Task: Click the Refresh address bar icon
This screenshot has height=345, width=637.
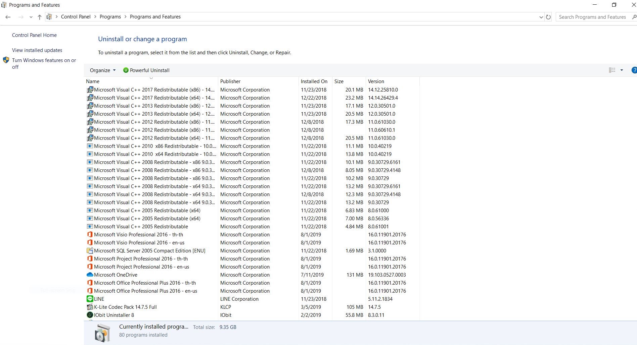Action: coord(548,17)
